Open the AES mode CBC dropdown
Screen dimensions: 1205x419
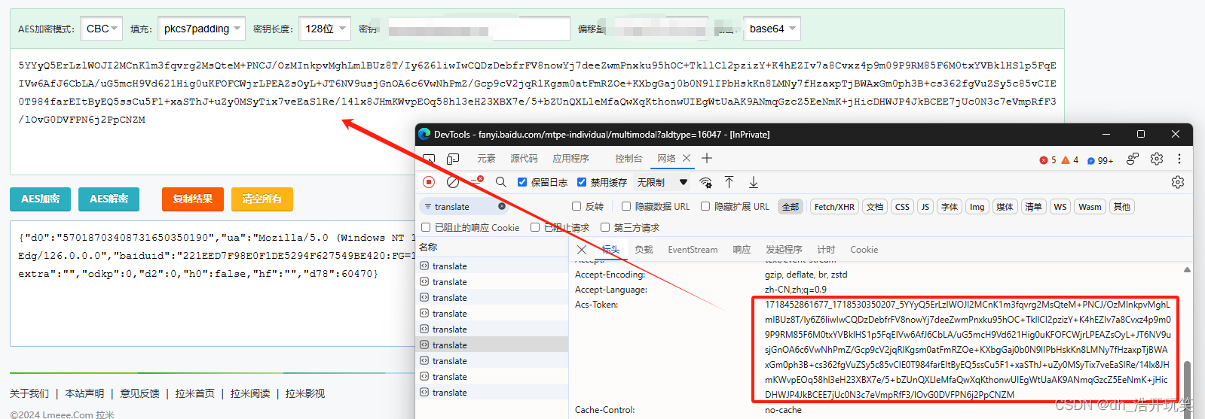101,29
